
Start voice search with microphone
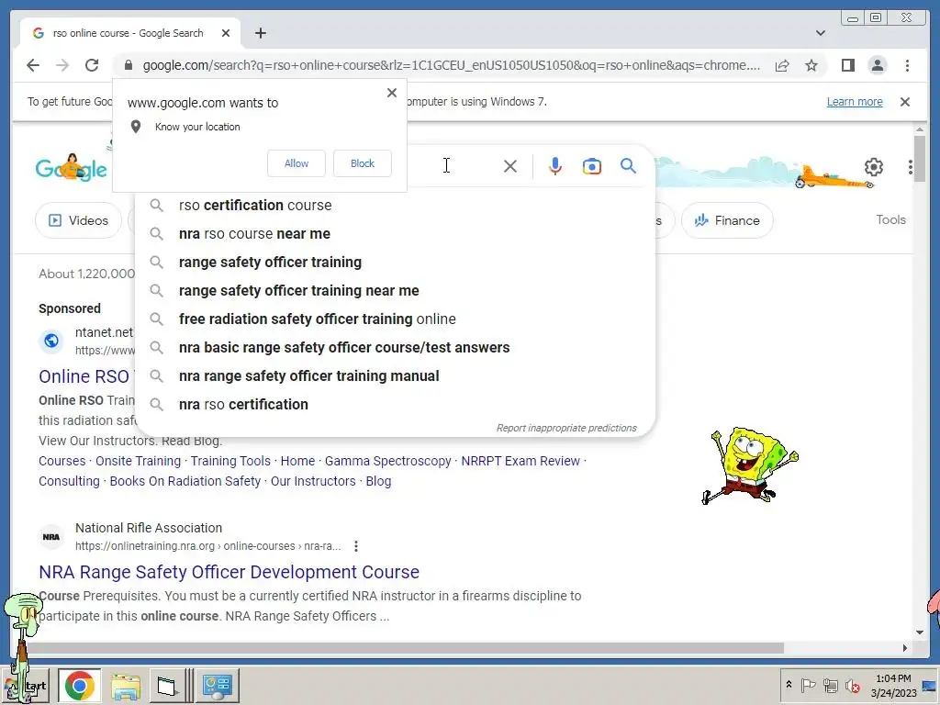pos(555,166)
